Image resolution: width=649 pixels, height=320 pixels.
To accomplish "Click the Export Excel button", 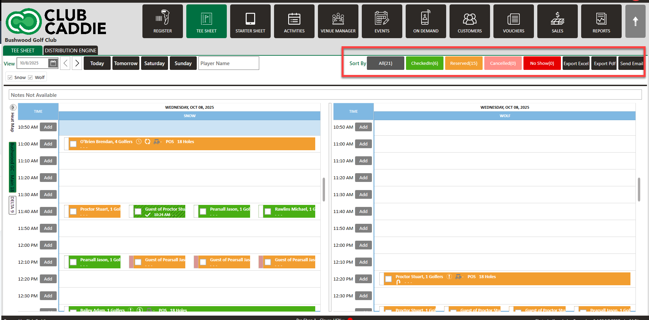I will (x=576, y=63).
